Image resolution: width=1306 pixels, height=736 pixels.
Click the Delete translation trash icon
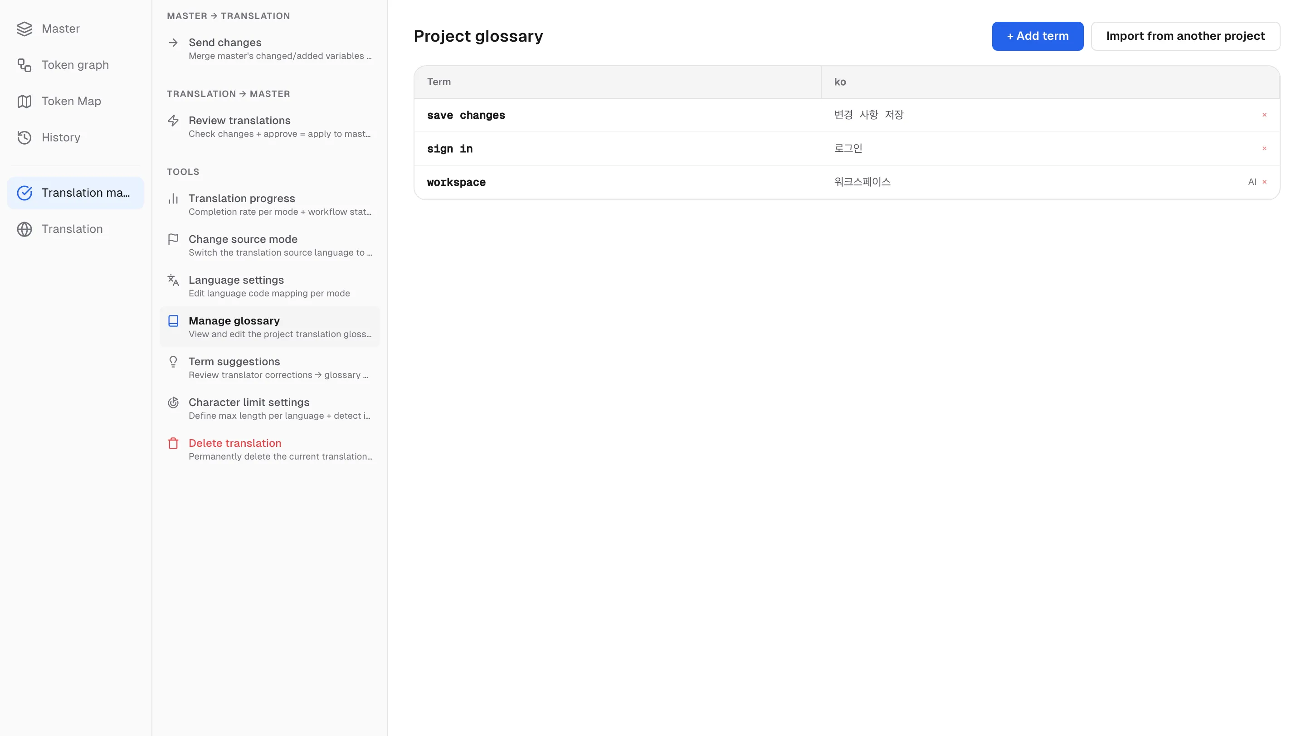pyautogui.click(x=173, y=443)
